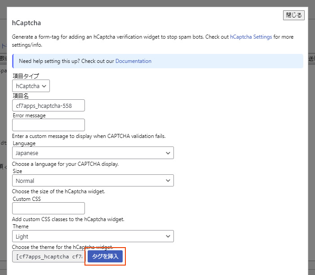Click the partially visible 送信 tag button
The image size is (315, 275).
click(x=311, y=58)
